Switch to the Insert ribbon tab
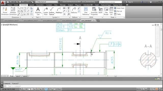 (16, 5)
